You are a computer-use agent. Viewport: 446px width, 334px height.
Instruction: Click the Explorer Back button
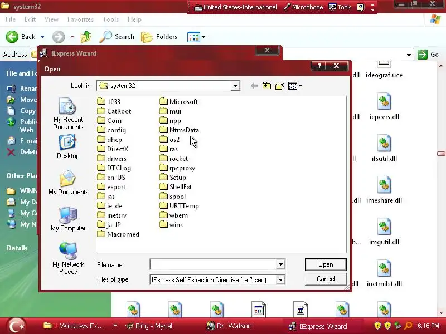click(21, 37)
